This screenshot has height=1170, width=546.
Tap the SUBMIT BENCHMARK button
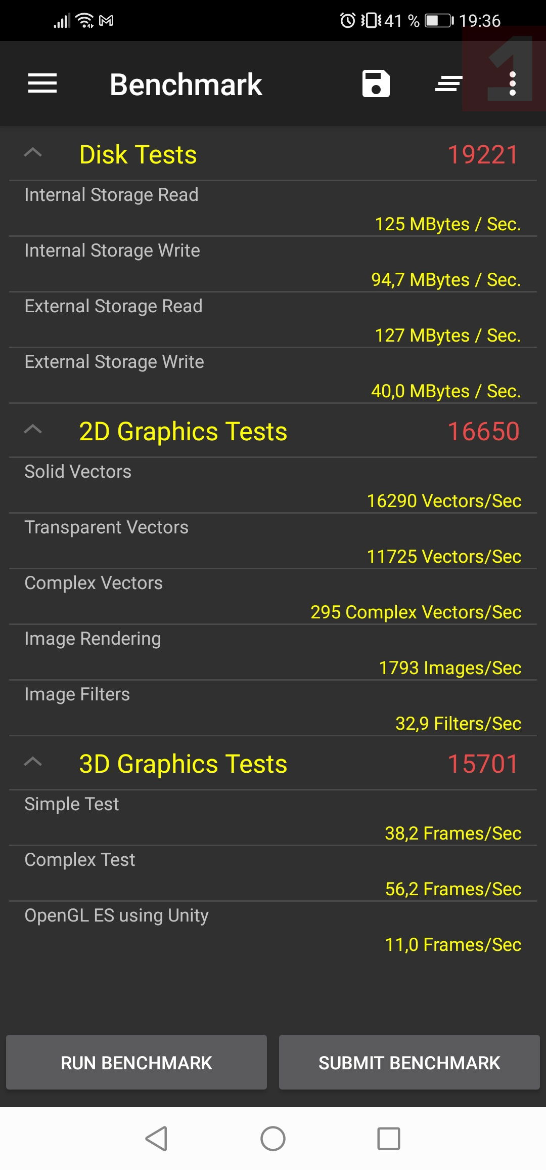pyautogui.click(x=409, y=1062)
